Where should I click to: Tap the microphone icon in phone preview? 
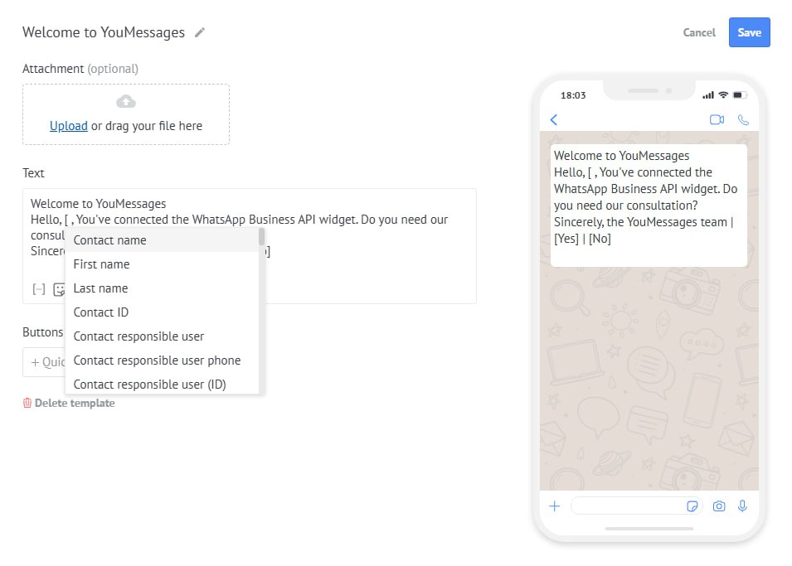click(742, 506)
